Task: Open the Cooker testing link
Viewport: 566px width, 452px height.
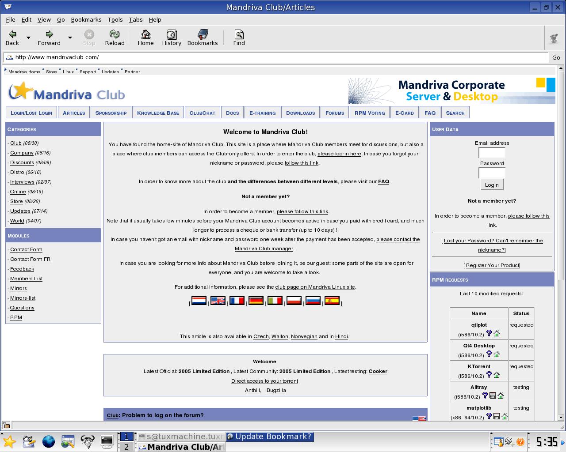Action: pyautogui.click(x=378, y=371)
